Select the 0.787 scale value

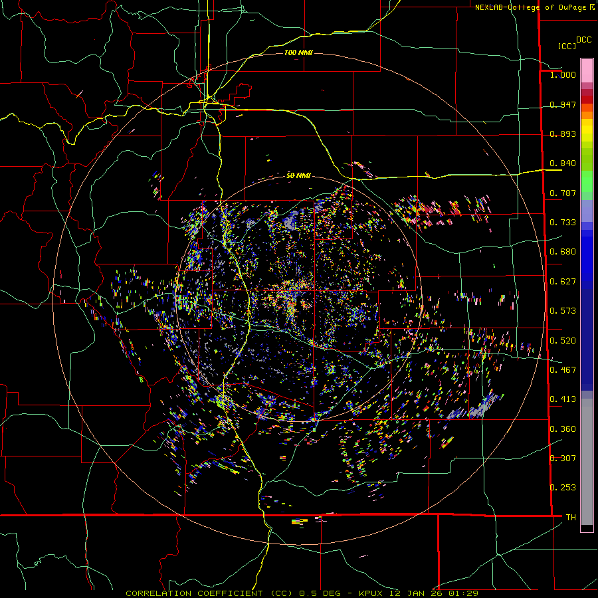(563, 193)
